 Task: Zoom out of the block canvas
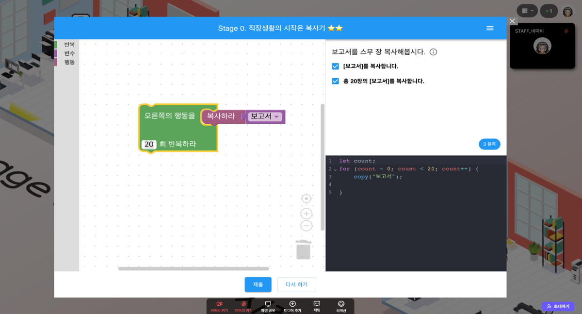click(x=306, y=225)
